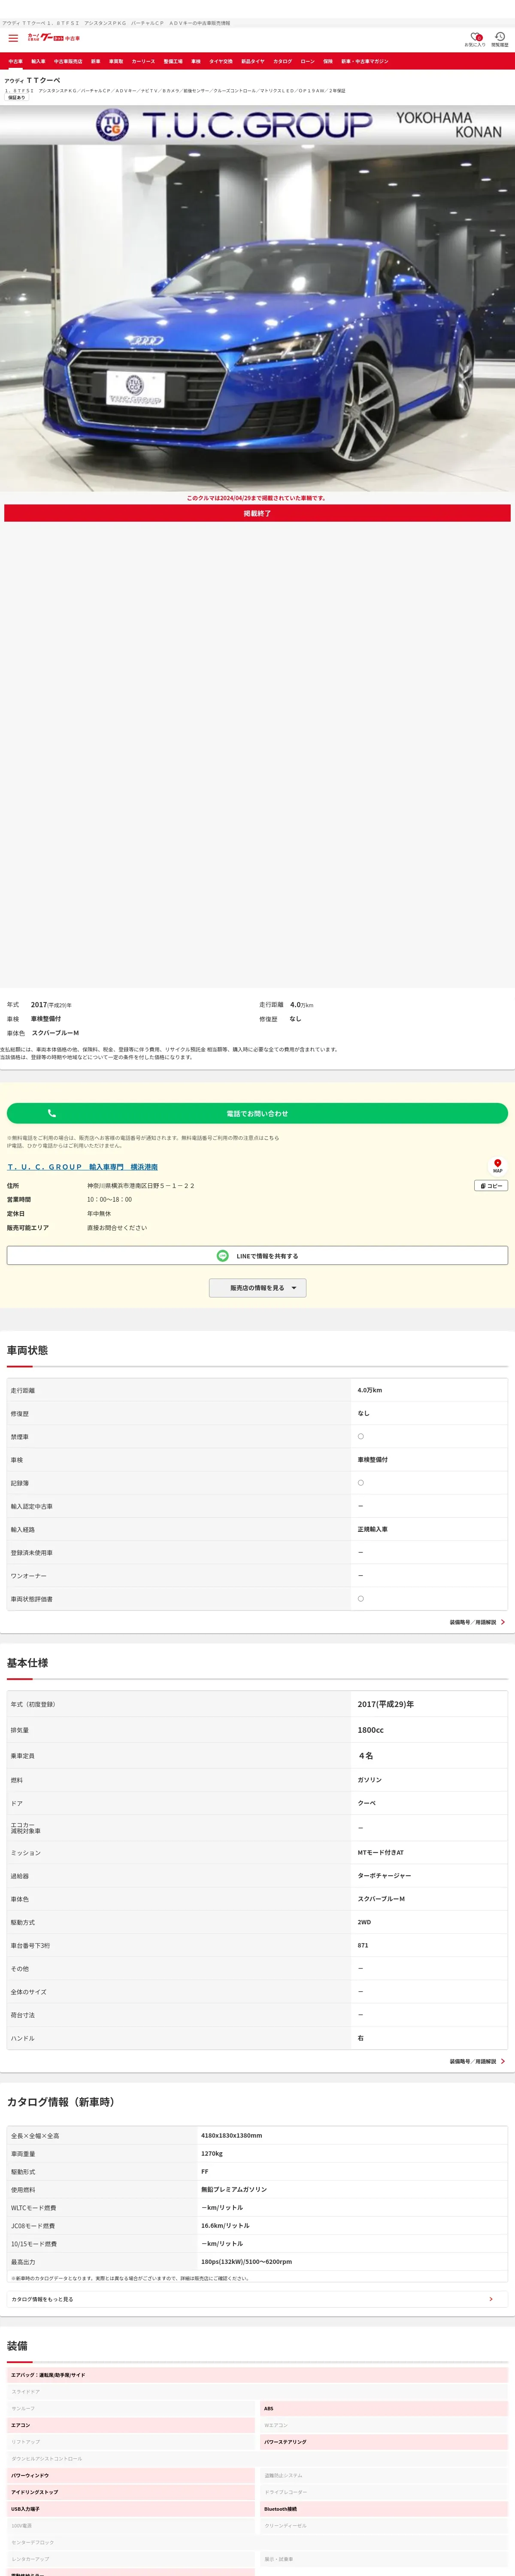Click the 無鉛プレミアムガソリン value
This screenshot has height=2576, width=515.
point(234,2190)
